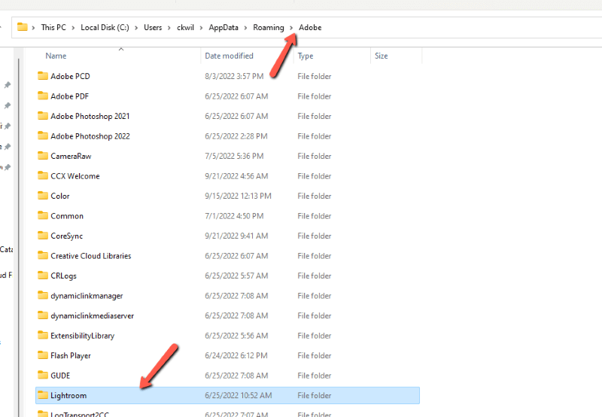Click the CameraRaw folder icon
The height and width of the screenshot is (417, 602).
(43, 156)
